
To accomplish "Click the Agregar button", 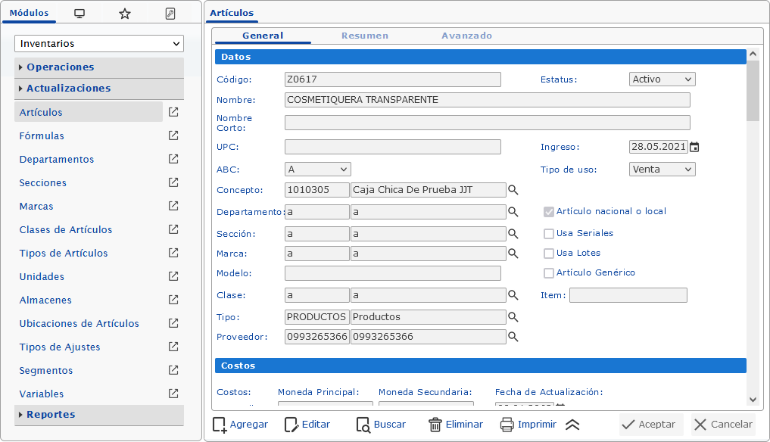I will pyautogui.click(x=241, y=425).
